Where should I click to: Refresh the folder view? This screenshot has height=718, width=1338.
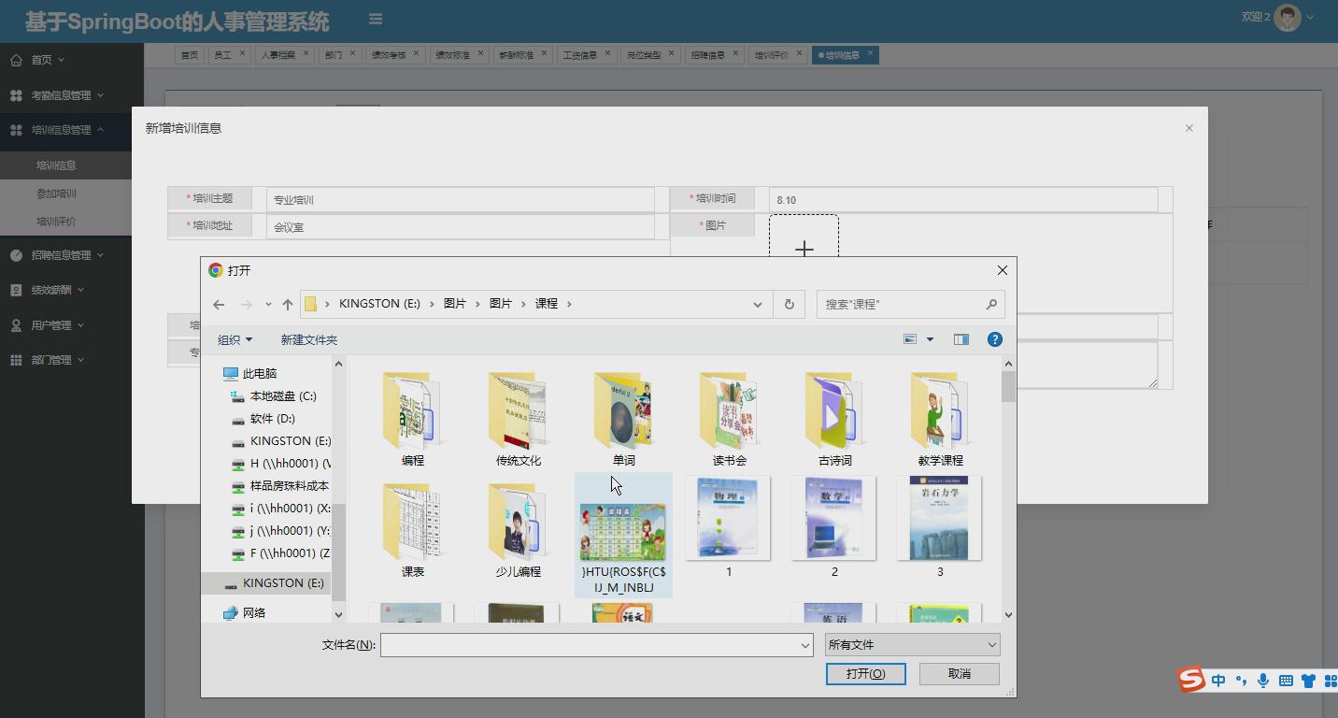point(789,304)
